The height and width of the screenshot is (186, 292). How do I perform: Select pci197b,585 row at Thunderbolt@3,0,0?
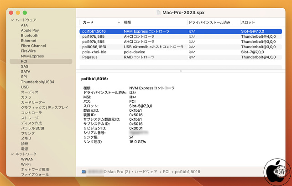tap(181, 41)
